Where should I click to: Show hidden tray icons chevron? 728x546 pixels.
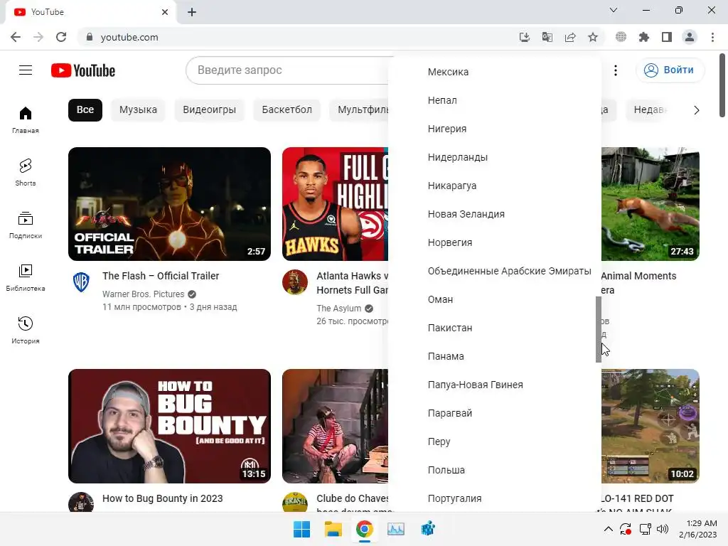pos(609,529)
